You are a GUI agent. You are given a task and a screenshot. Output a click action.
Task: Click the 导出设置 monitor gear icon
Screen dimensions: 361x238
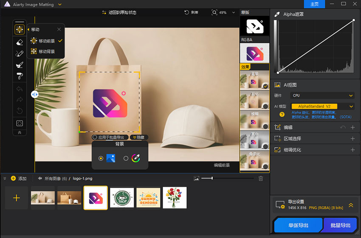click(280, 204)
